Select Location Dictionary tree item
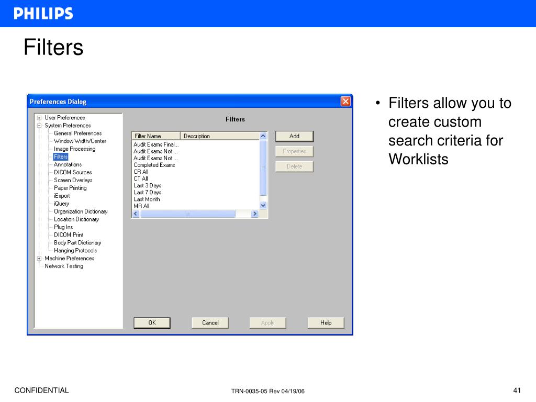Screen dimensions: 536x402 pos(76,220)
